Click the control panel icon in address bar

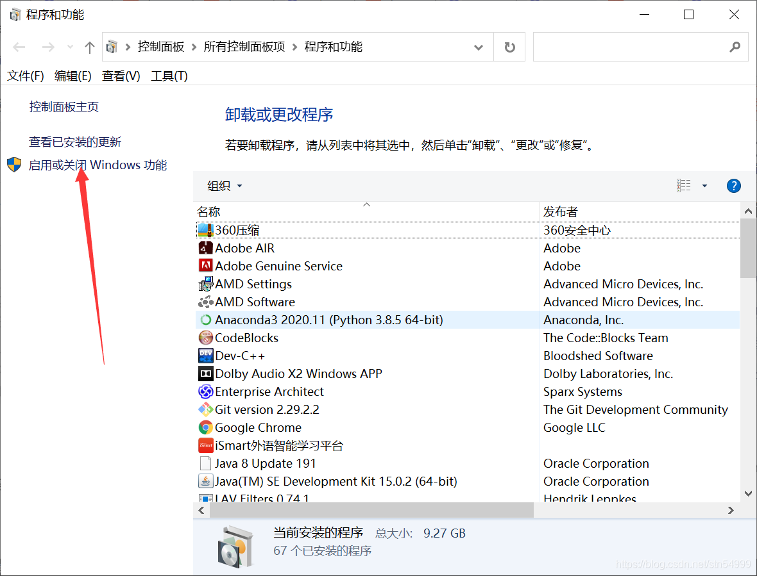point(112,47)
